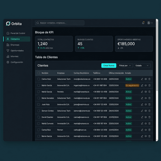Click the En seguimiento status badge
161x161 pixels.
click(x=132, y=86)
